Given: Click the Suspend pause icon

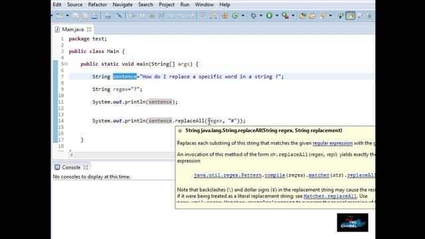Looking at the screenshot, I should [142, 16].
